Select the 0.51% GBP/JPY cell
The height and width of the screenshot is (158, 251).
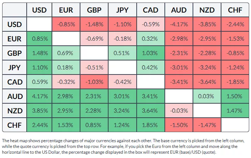[x=123, y=53]
